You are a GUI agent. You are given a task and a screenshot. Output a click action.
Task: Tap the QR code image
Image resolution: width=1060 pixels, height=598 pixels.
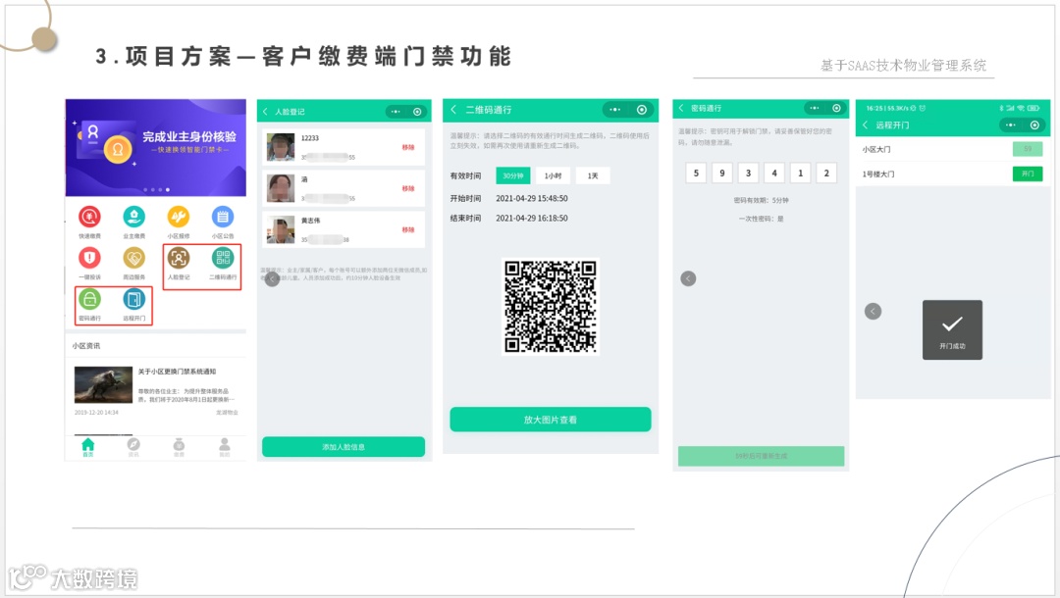point(551,306)
